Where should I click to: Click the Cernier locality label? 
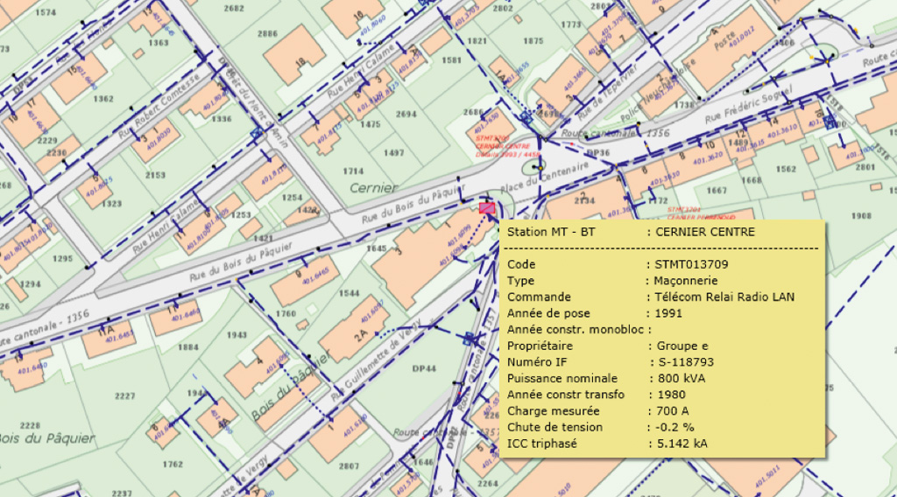tap(373, 188)
